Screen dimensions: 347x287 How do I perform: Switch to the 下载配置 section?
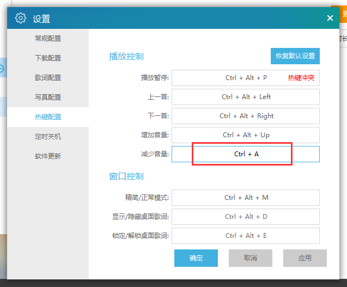(48, 58)
